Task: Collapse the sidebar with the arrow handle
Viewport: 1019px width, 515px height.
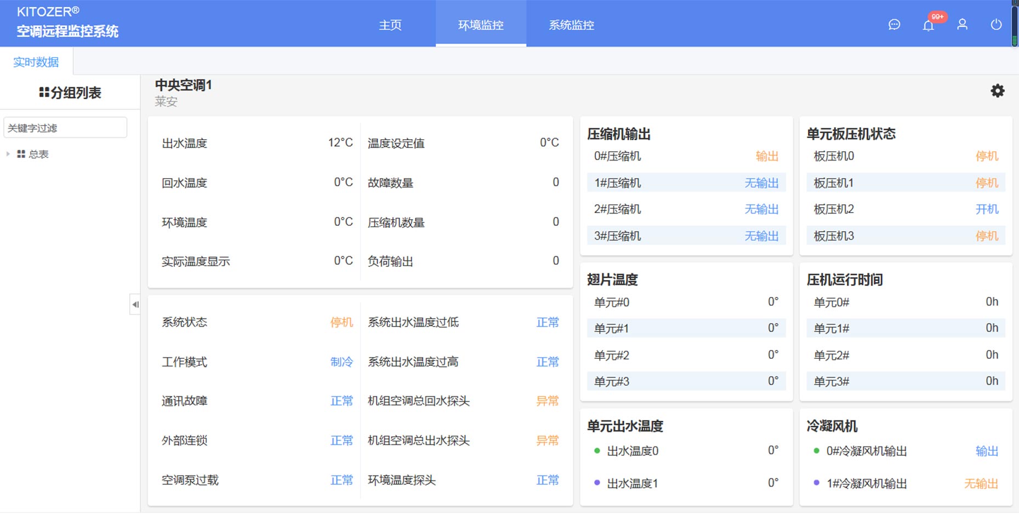Action: point(135,305)
